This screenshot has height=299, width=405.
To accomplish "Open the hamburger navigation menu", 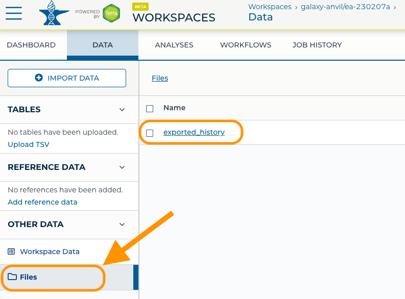I will pos(14,13).
